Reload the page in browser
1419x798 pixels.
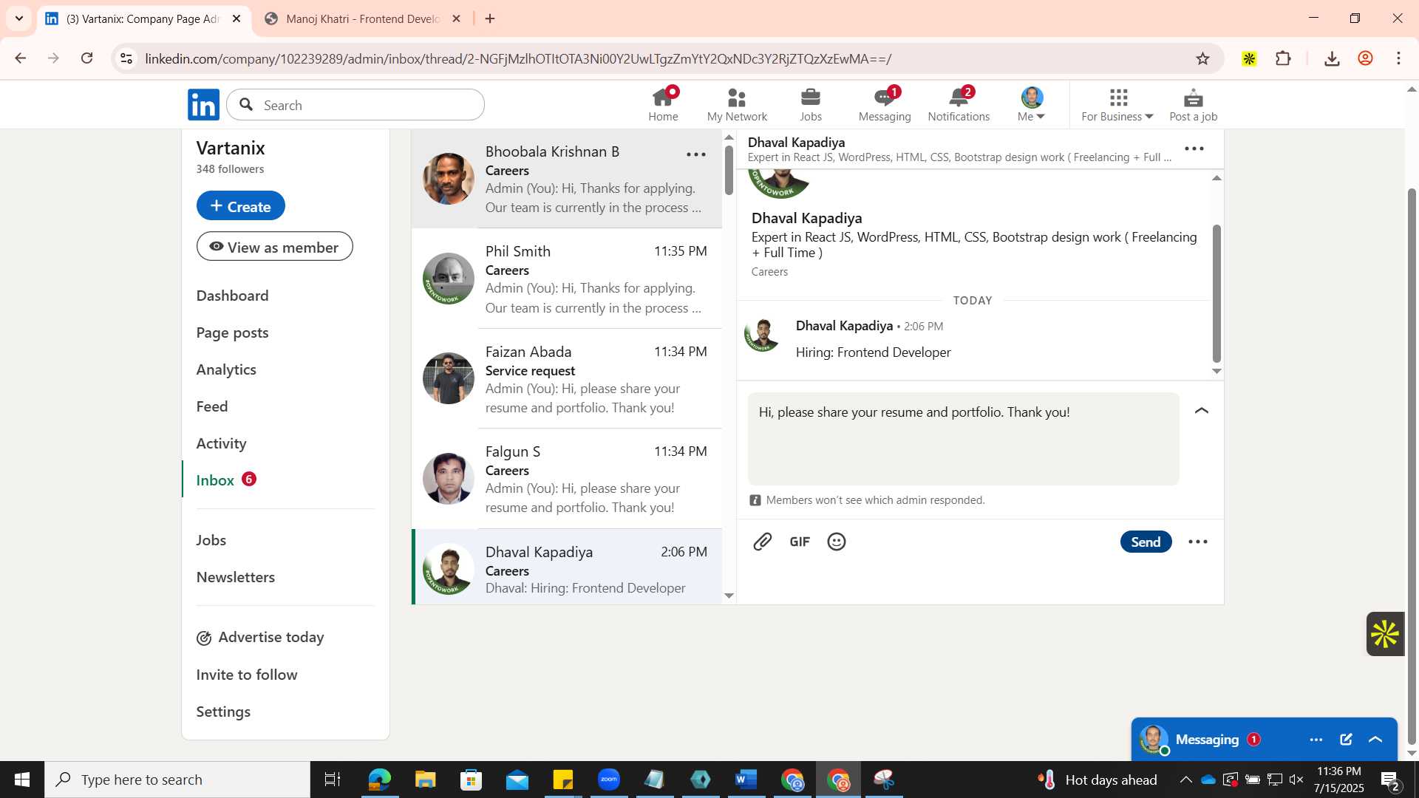(x=87, y=58)
